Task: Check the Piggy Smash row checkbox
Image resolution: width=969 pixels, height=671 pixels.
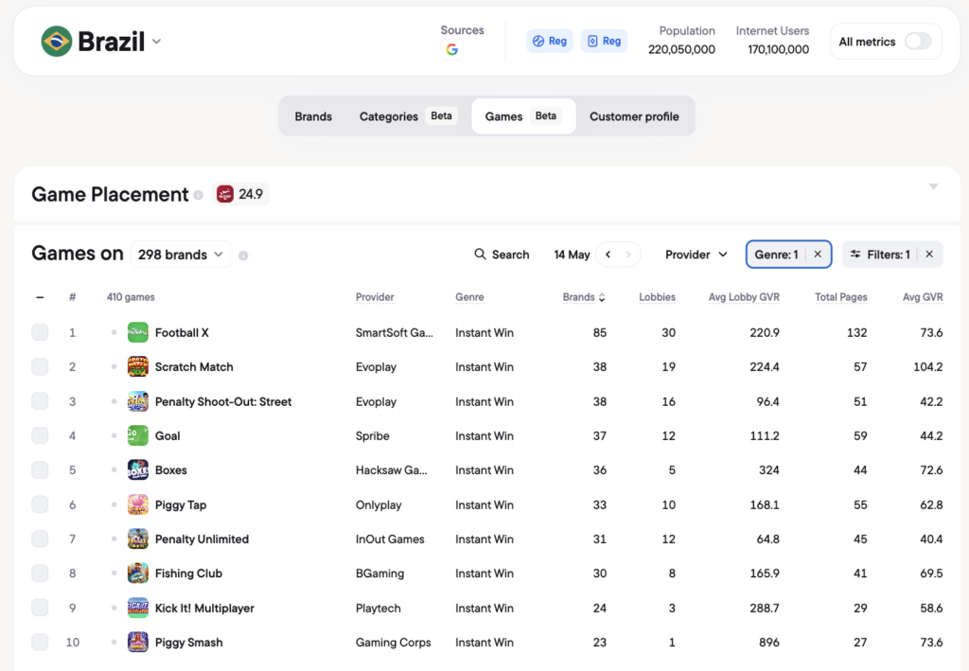Action: click(x=40, y=642)
